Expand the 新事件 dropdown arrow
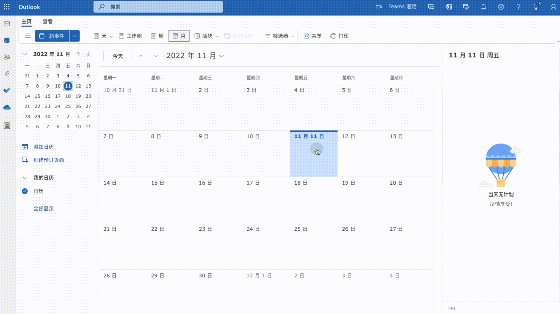 (x=75, y=36)
